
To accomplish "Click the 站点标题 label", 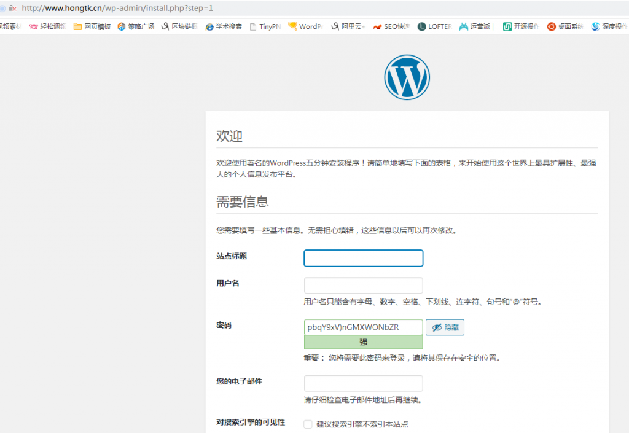I will click(232, 256).
